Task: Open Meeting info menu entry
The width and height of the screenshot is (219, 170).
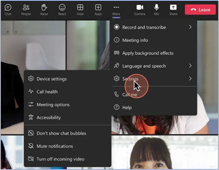Action: point(154,40)
